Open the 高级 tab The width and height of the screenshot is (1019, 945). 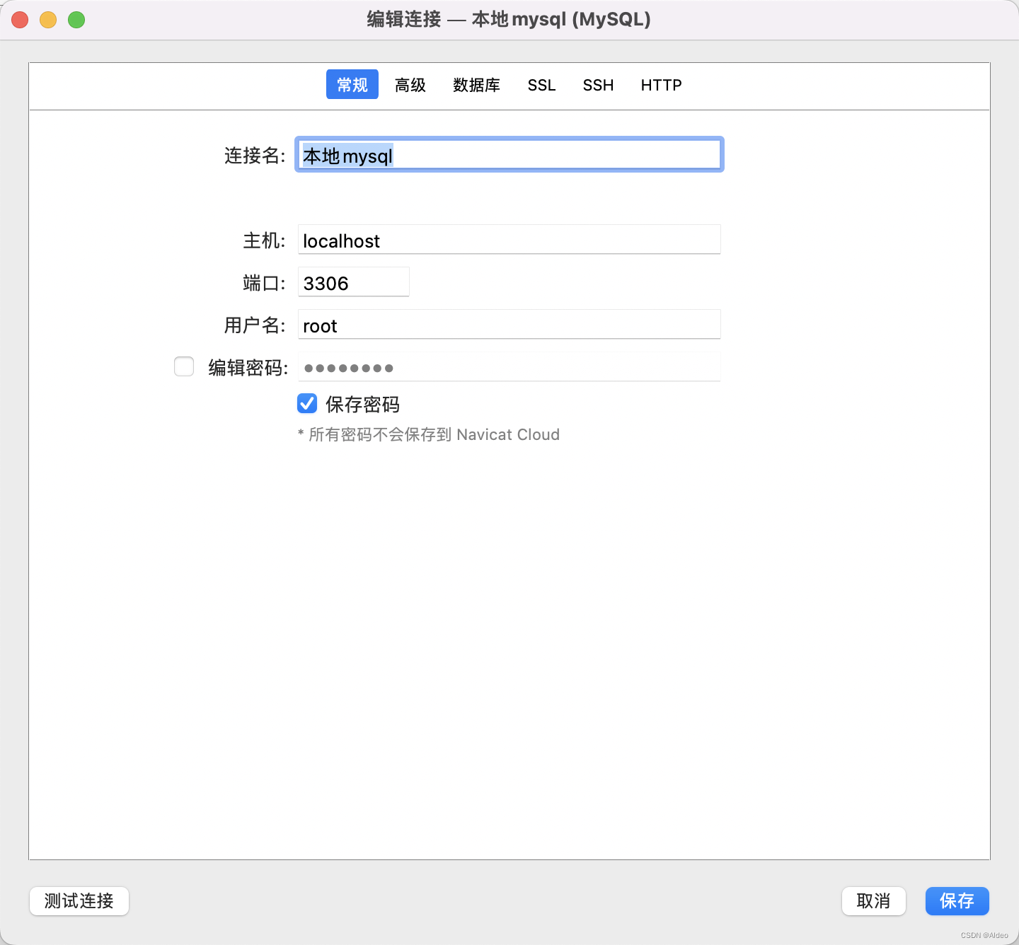410,85
